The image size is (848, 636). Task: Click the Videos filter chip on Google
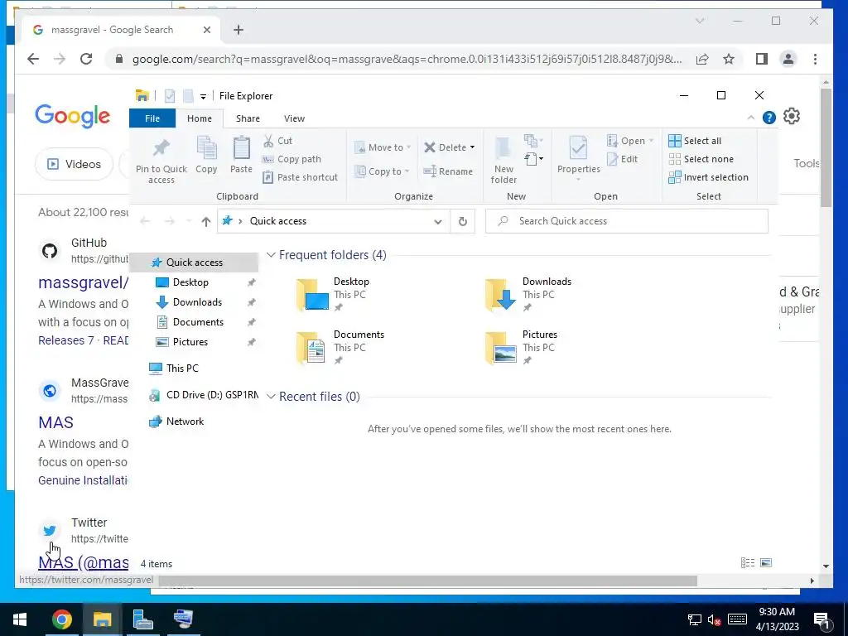pos(74,164)
